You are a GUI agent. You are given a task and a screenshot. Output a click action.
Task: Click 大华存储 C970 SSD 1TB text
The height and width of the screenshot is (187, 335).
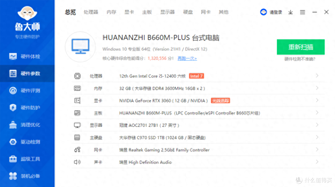(162, 138)
